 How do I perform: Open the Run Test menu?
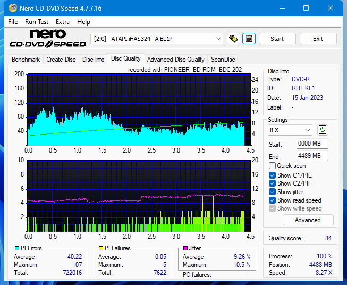tap(37, 22)
